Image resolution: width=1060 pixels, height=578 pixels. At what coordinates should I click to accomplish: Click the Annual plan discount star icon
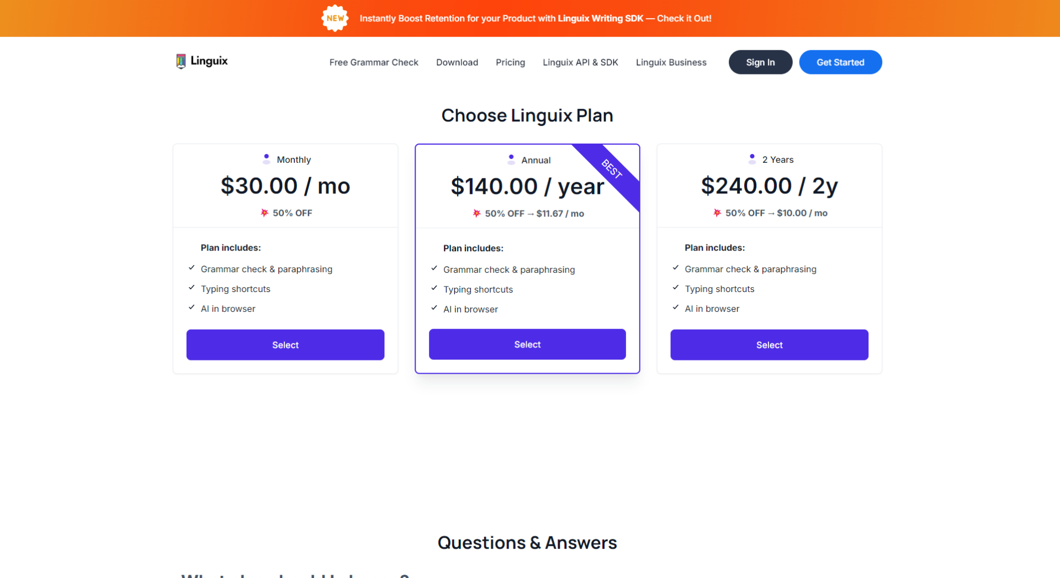(x=476, y=214)
